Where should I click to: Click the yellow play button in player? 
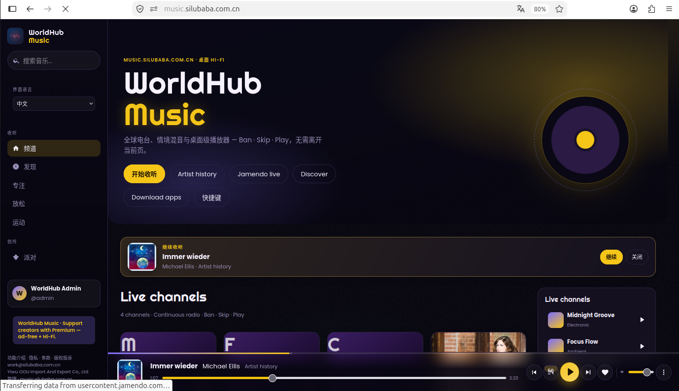point(570,372)
